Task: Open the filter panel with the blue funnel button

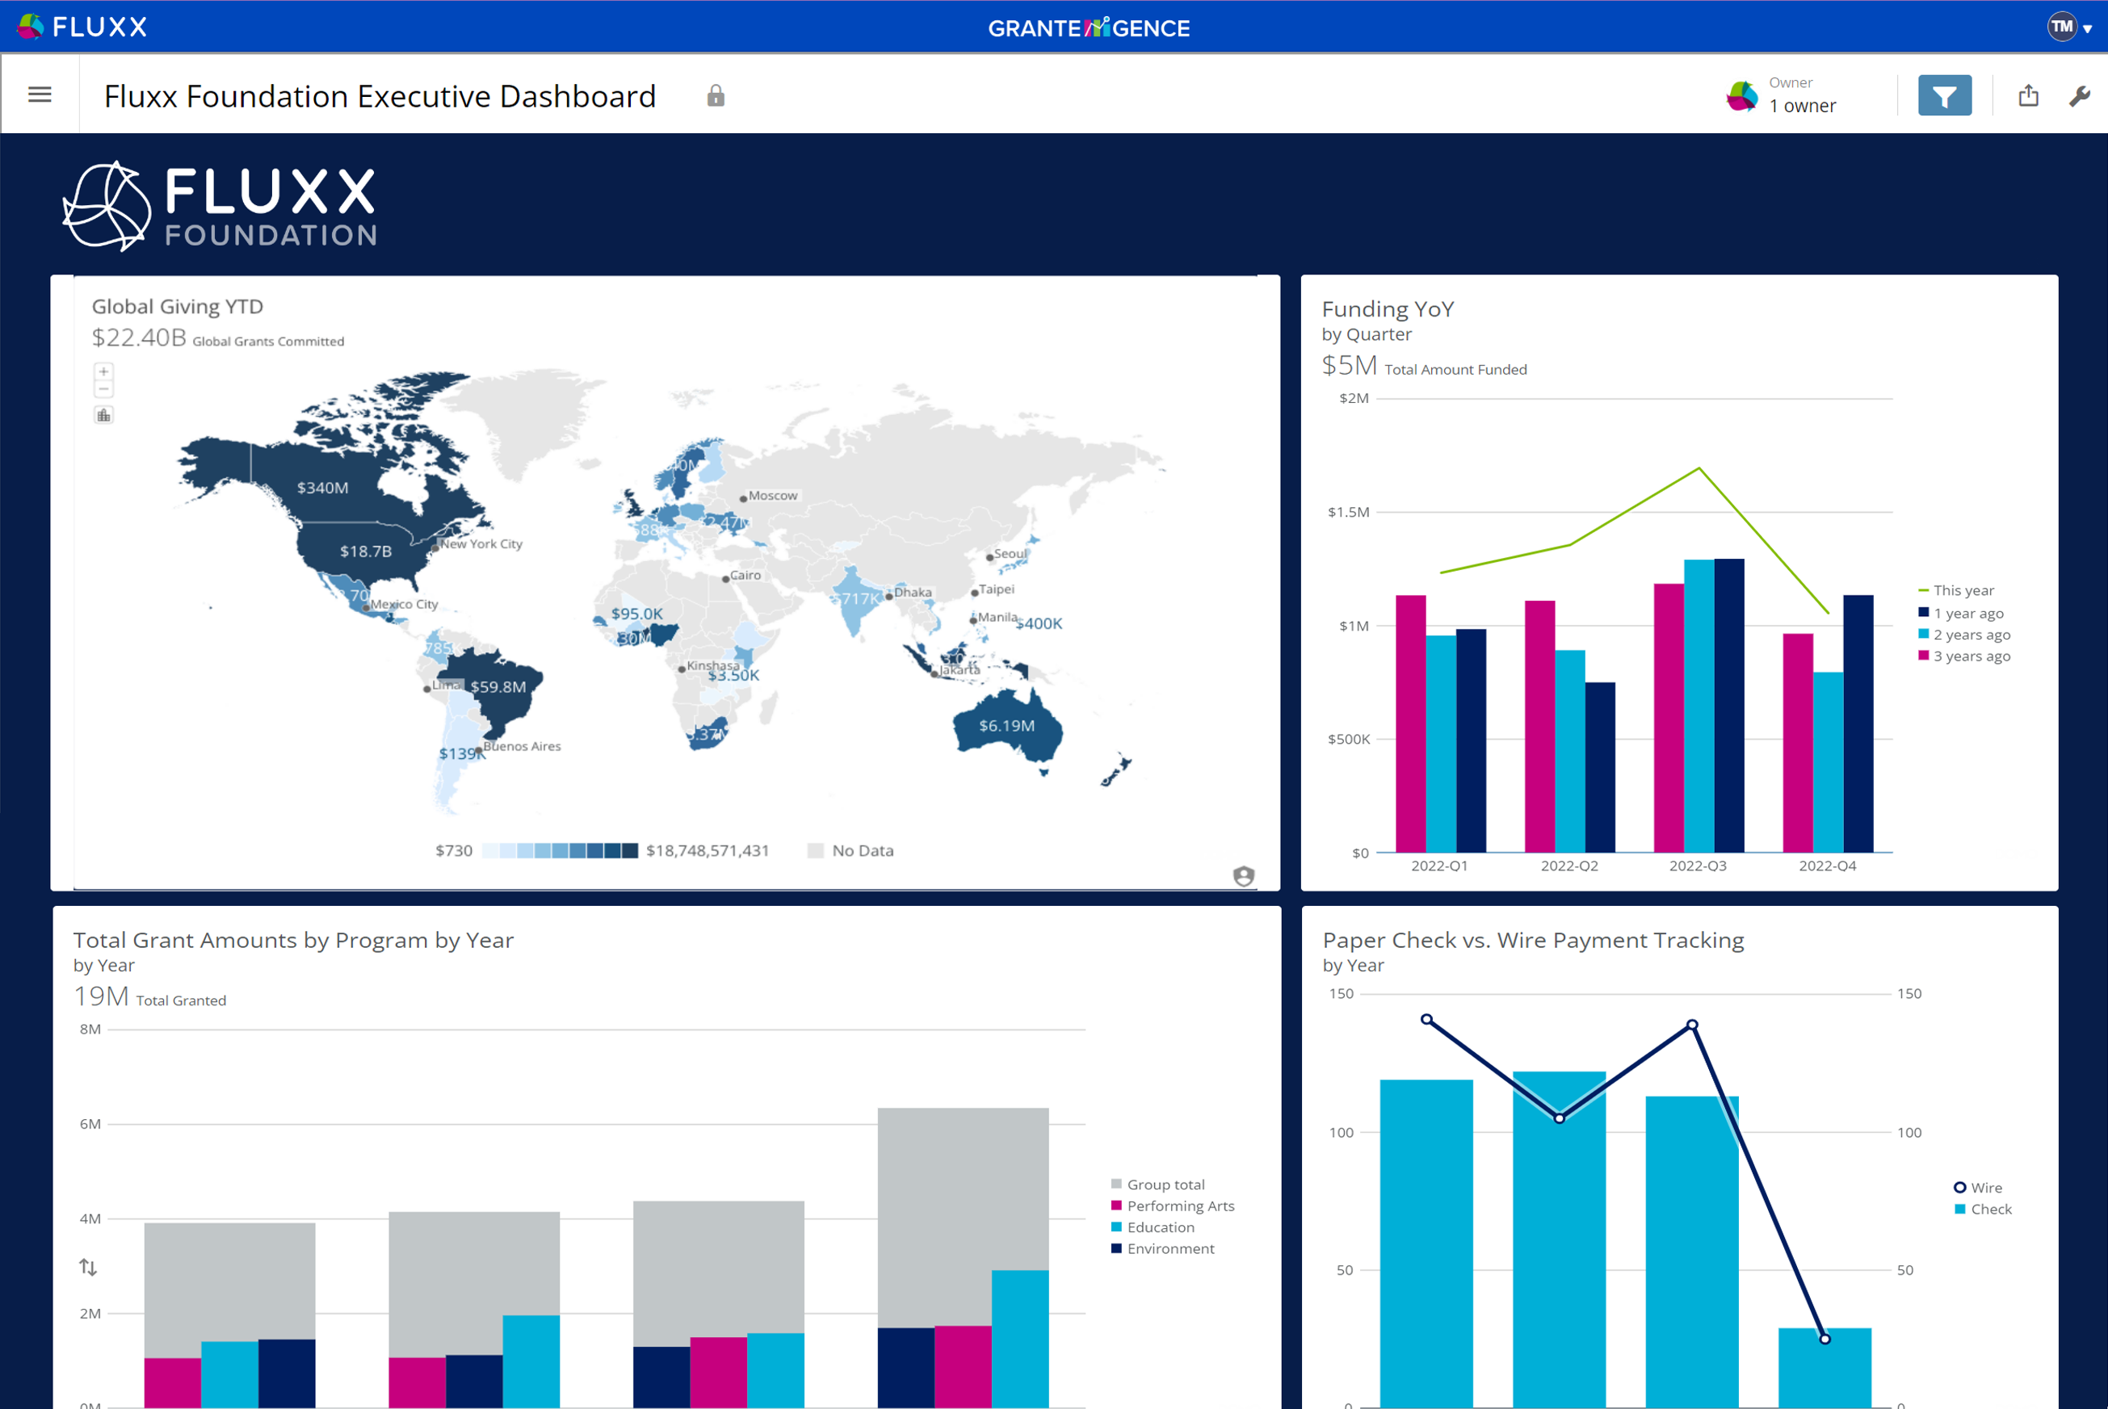Action: click(1946, 94)
